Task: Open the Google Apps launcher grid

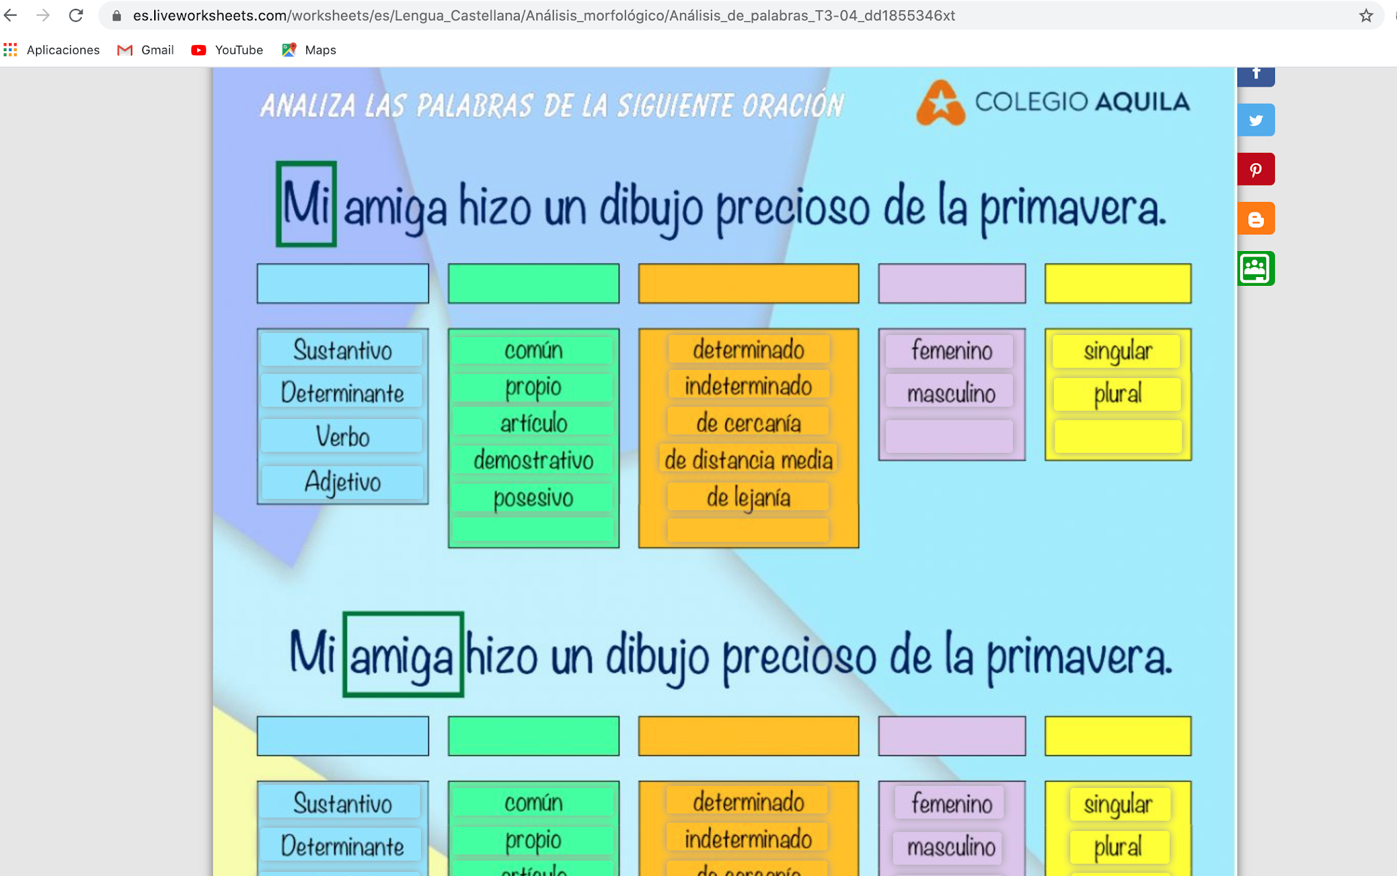Action: pyautogui.click(x=10, y=50)
